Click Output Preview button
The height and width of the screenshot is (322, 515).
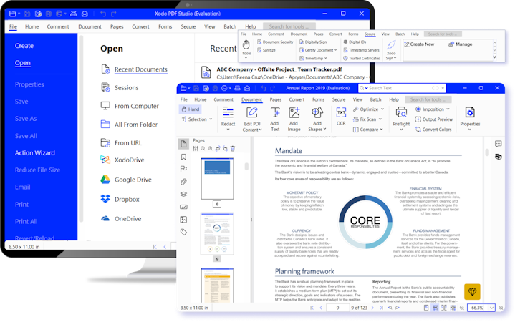pos(434,119)
